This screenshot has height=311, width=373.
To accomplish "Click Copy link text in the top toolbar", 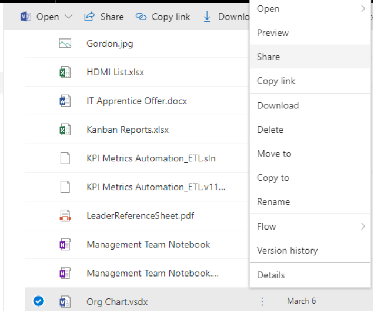I will [x=171, y=17].
